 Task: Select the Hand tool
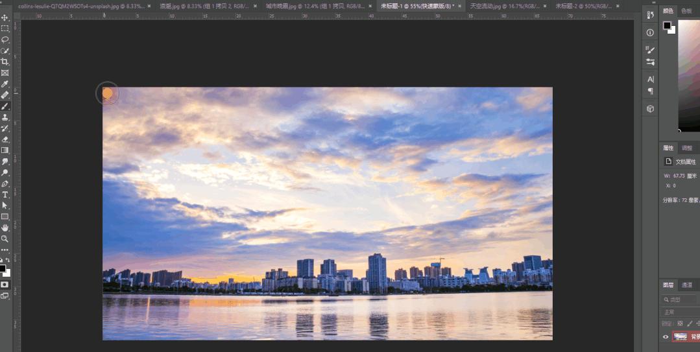point(5,228)
